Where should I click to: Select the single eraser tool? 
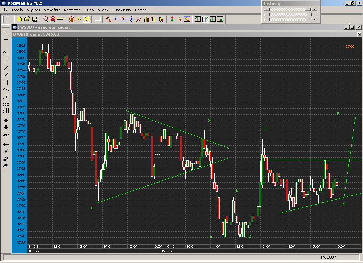[6, 158]
